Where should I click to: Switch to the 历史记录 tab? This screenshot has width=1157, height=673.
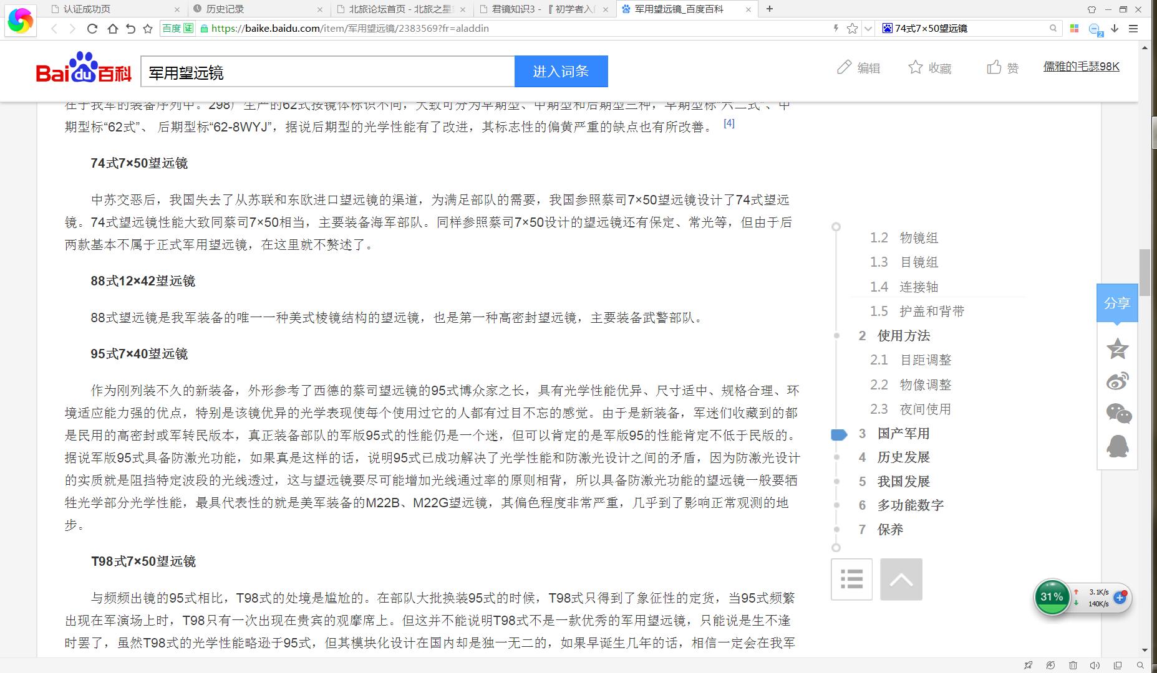point(225,9)
